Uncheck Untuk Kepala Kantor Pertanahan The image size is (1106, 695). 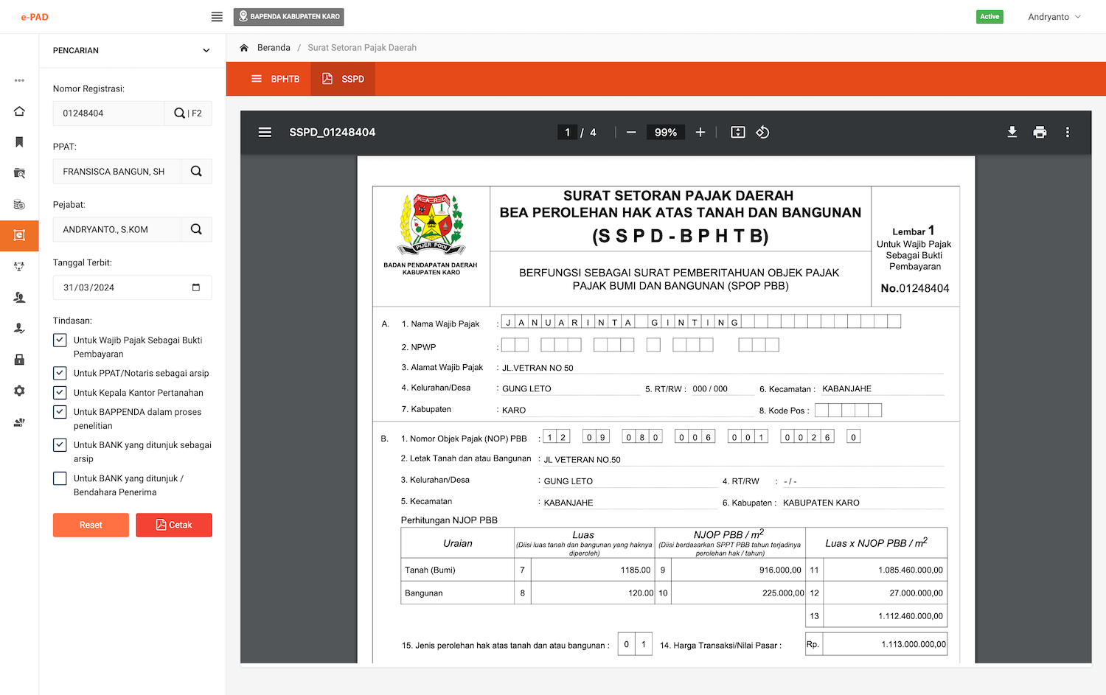(60, 393)
